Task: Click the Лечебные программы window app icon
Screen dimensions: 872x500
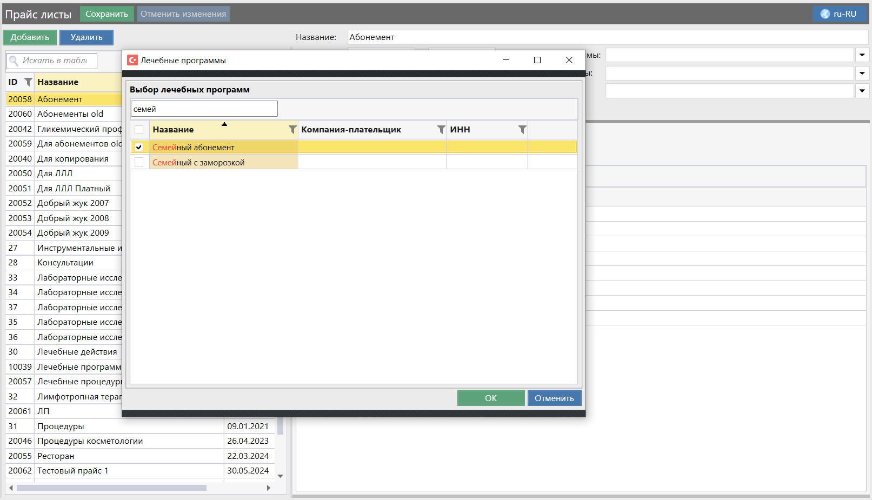Action: [132, 60]
